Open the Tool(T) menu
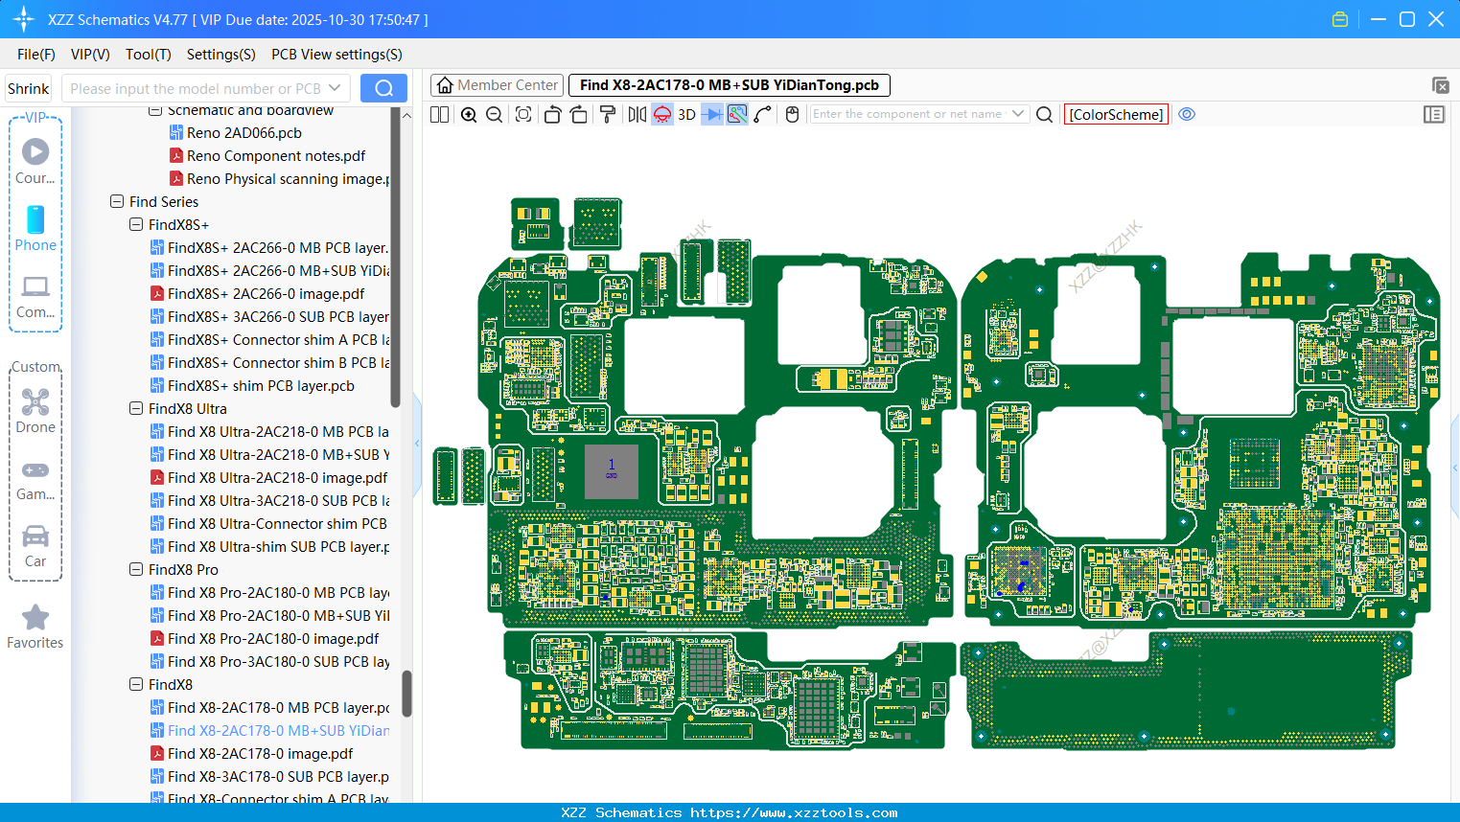Image resolution: width=1460 pixels, height=822 pixels. pyautogui.click(x=148, y=55)
